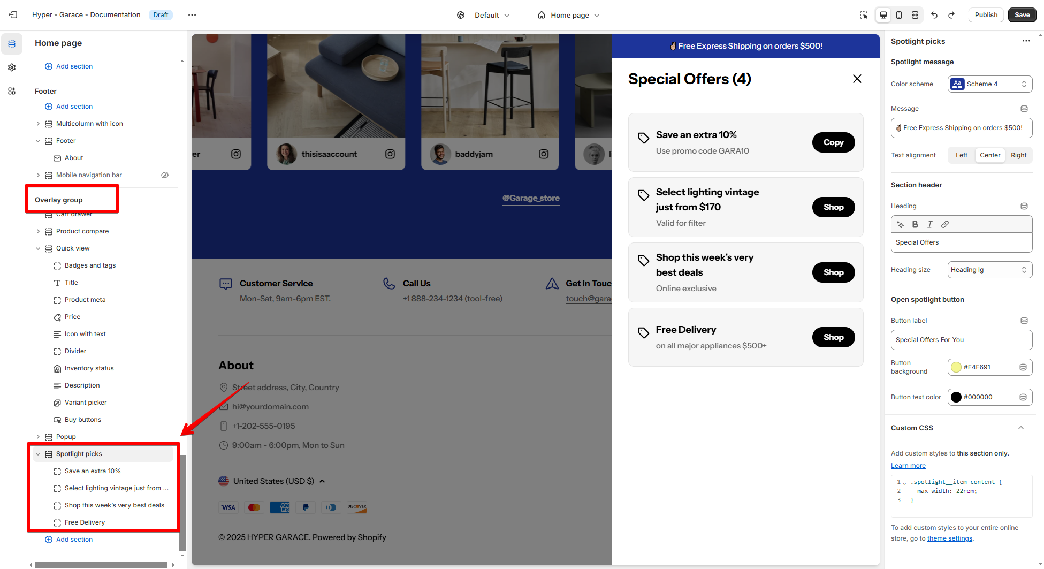Click the link icon in Heading editor
This screenshot has height=569, width=1044.
point(945,224)
